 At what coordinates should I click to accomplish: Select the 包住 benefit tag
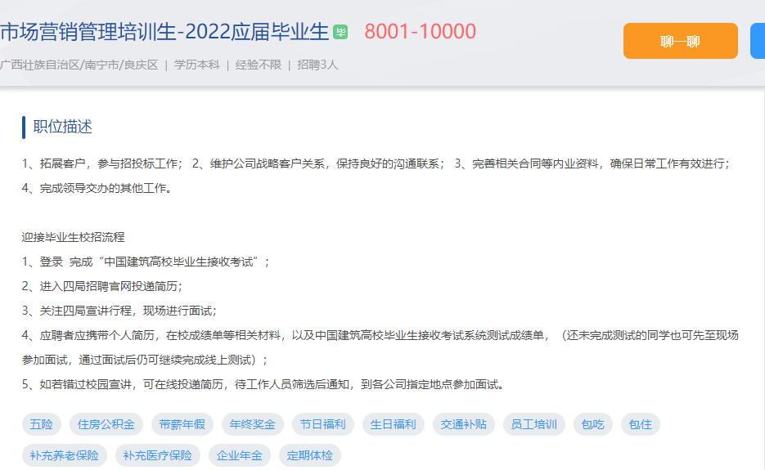pyautogui.click(x=640, y=425)
